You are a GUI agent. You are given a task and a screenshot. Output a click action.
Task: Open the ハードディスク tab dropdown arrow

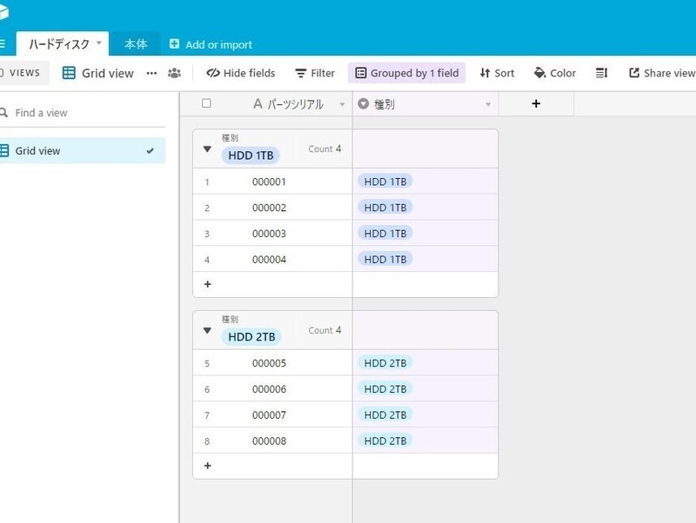tap(99, 43)
